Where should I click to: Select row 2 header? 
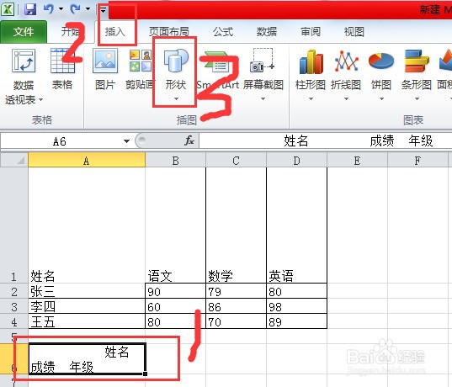click(x=13, y=291)
